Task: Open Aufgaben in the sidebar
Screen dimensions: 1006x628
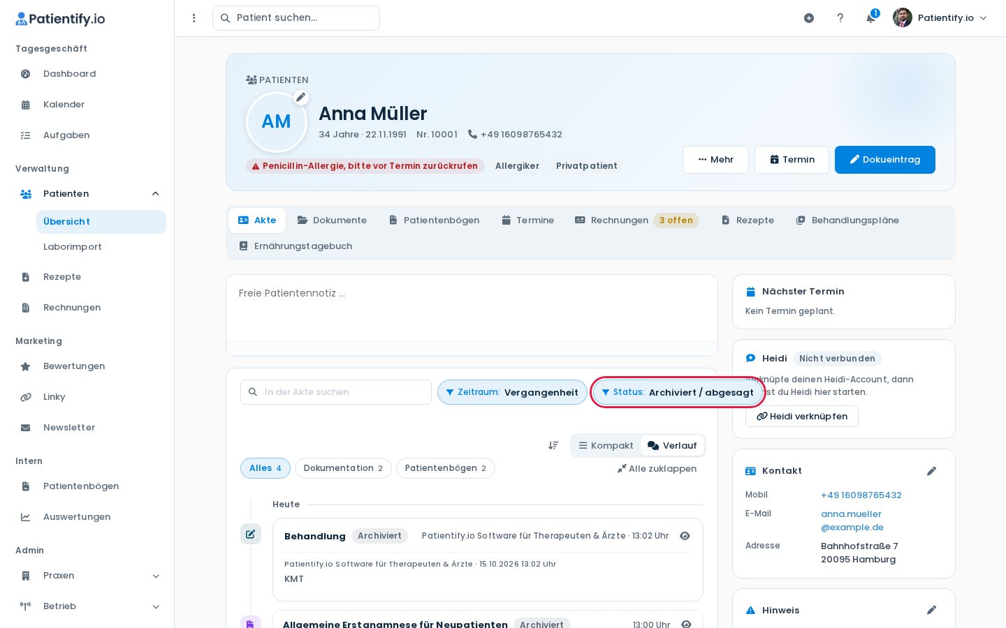Action: tap(87, 135)
